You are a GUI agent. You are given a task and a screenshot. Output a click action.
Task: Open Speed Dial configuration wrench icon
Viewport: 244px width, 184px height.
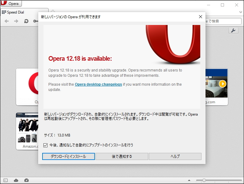(233, 31)
